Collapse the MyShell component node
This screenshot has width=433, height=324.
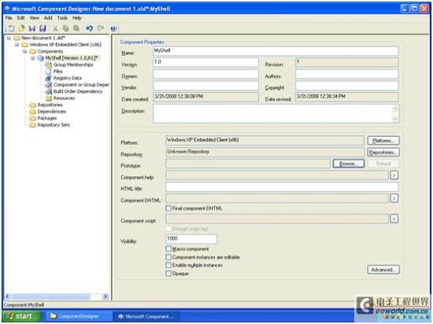coord(33,58)
